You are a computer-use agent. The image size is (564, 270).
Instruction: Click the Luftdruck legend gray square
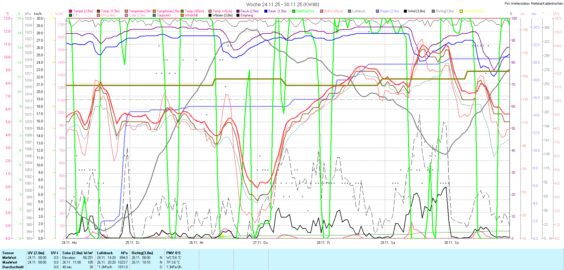(x=350, y=11)
